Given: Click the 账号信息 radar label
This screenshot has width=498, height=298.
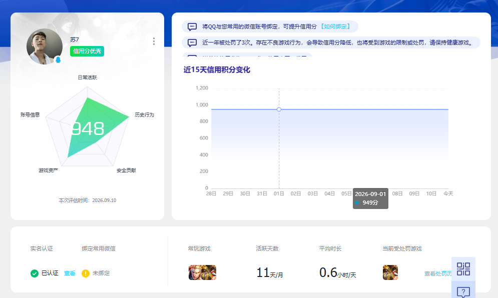Looking at the screenshot, I should pos(30,115).
